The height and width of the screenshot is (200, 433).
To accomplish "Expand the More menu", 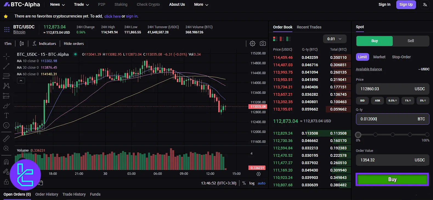I will tap(201, 4).
